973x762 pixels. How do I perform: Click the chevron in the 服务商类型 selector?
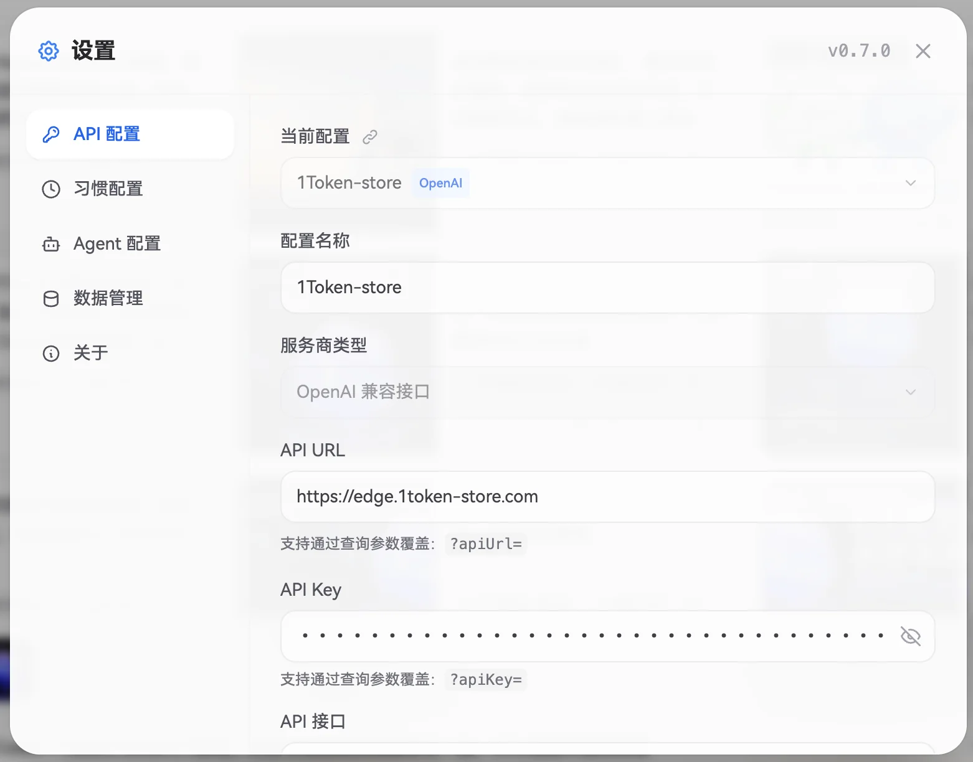coord(911,392)
